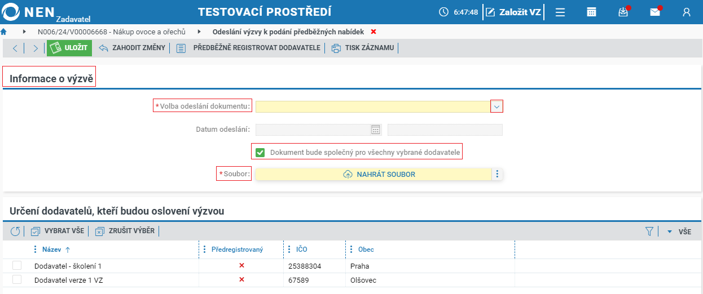Image resolution: width=703 pixels, height=294 pixels.
Task: Click the ULOŽIT save button
Action: pyautogui.click(x=69, y=48)
